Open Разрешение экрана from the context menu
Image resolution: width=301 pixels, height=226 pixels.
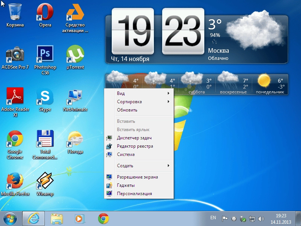139,177
